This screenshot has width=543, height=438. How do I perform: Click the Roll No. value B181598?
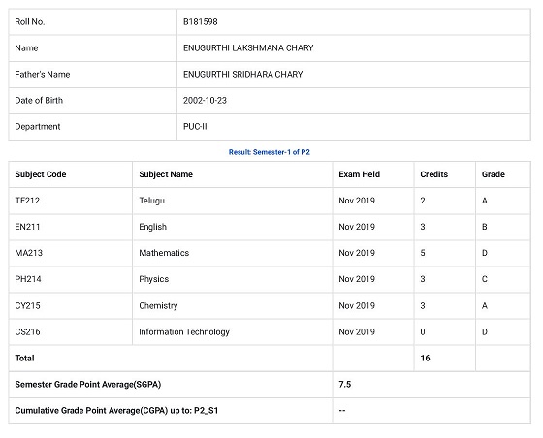click(x=200, y=21)
